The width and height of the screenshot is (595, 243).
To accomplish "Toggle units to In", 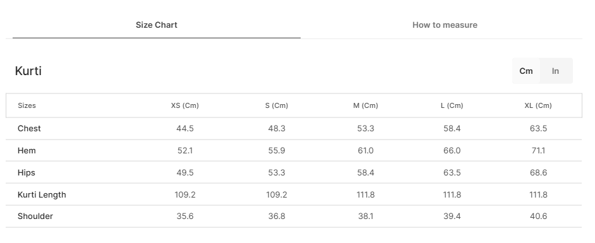I will 555,71.
